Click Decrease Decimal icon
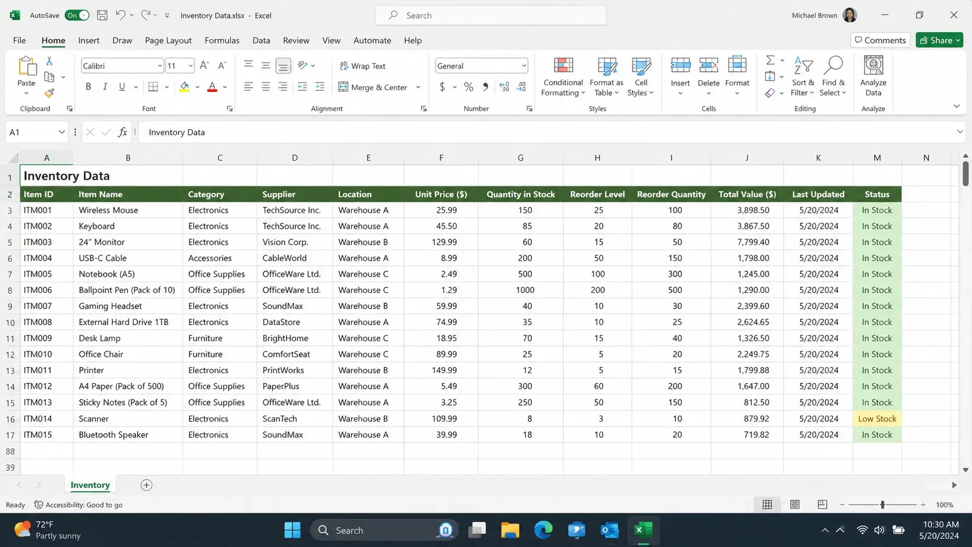 tap(521, 87)
